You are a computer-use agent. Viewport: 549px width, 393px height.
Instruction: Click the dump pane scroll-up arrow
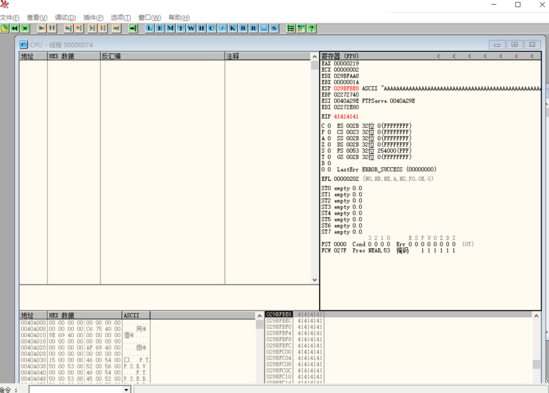point(259,315)
